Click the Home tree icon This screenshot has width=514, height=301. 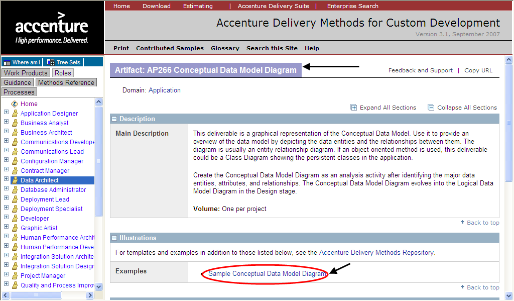pos(15,104)
